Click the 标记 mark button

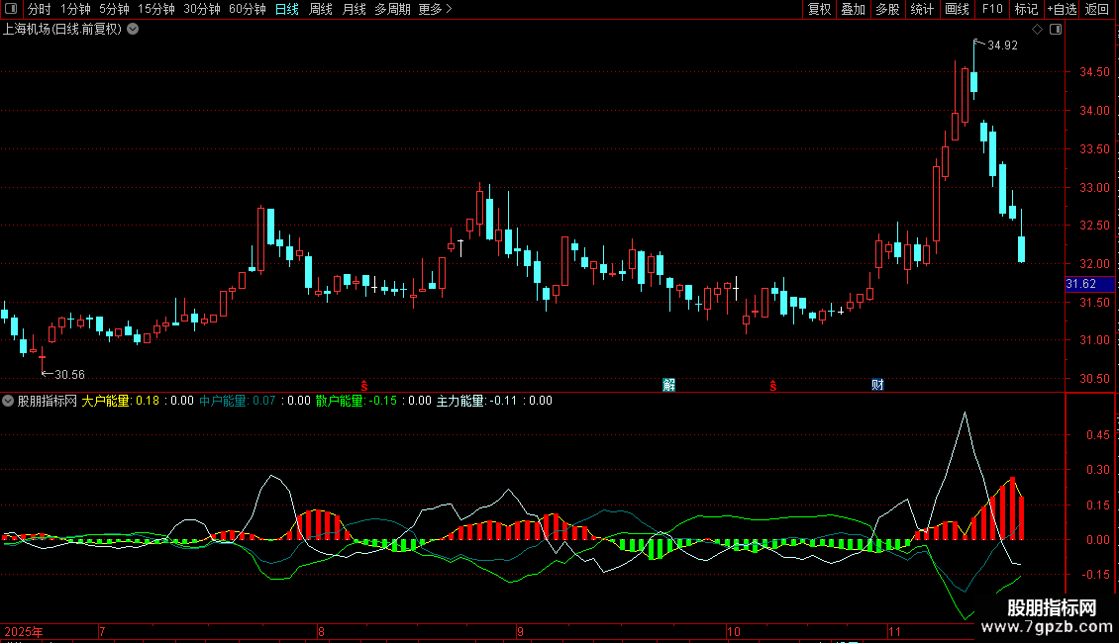click(1026, 9)
